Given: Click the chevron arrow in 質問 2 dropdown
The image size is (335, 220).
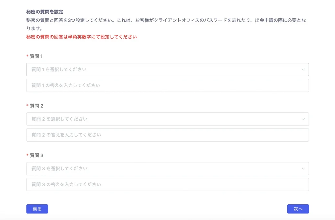Looking at the screenshot, I should (303, 119).
